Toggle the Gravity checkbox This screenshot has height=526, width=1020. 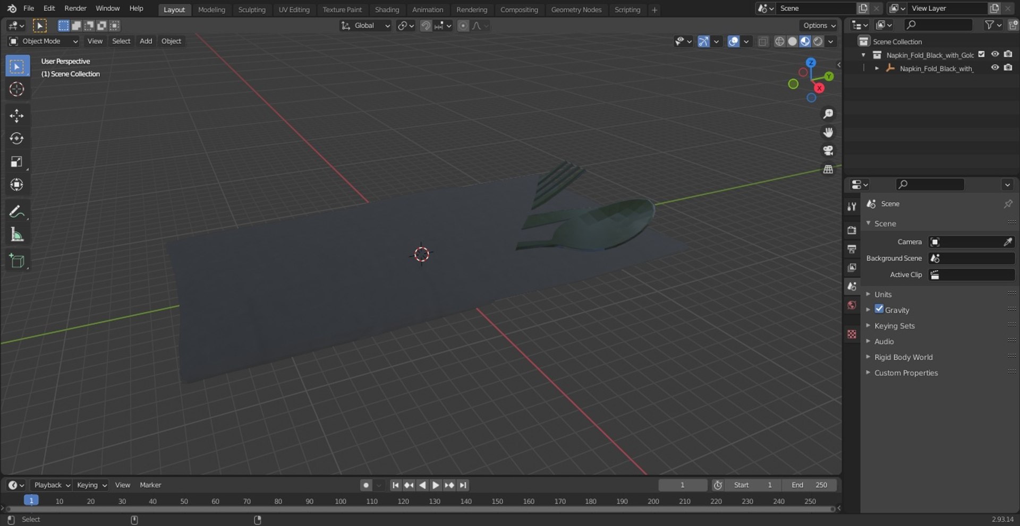pos(879,309)
